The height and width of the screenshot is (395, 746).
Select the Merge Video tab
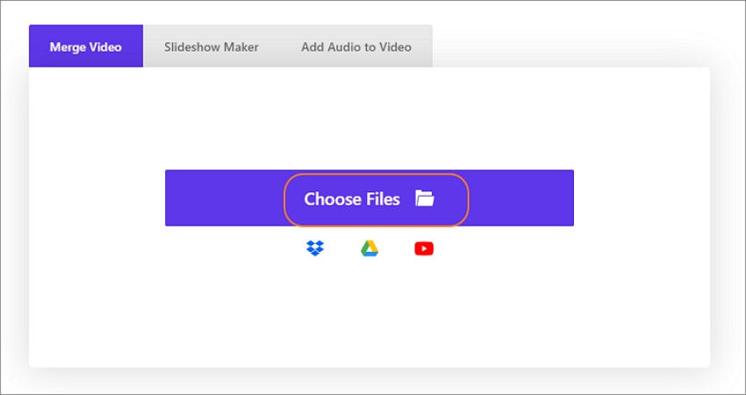point(86,47)
